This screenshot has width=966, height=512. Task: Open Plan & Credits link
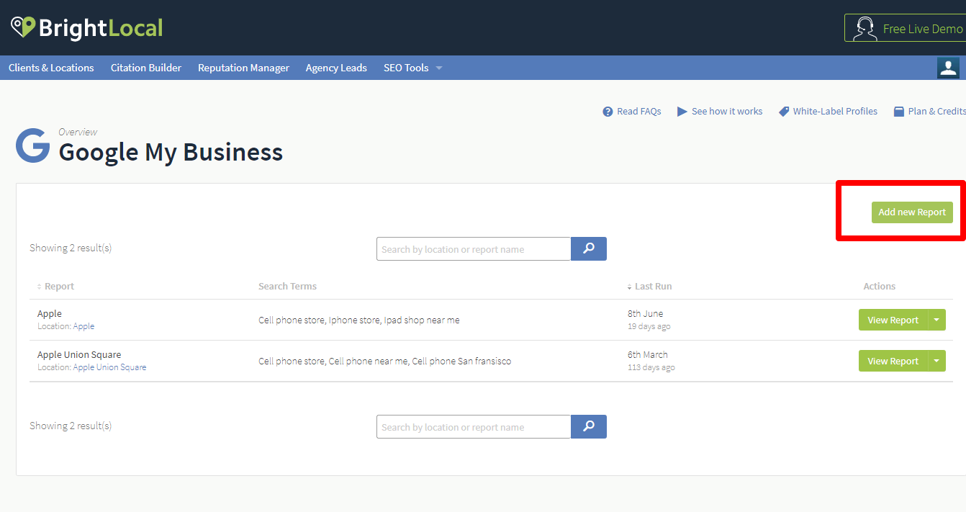[x=929, y=112]
